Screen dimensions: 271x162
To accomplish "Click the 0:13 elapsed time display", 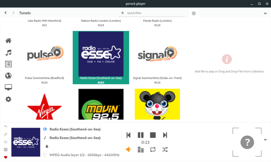I will tap(145, 142).
